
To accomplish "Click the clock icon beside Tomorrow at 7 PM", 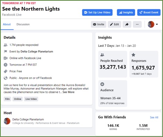I will pyautogui.click(x=6, y=65).
